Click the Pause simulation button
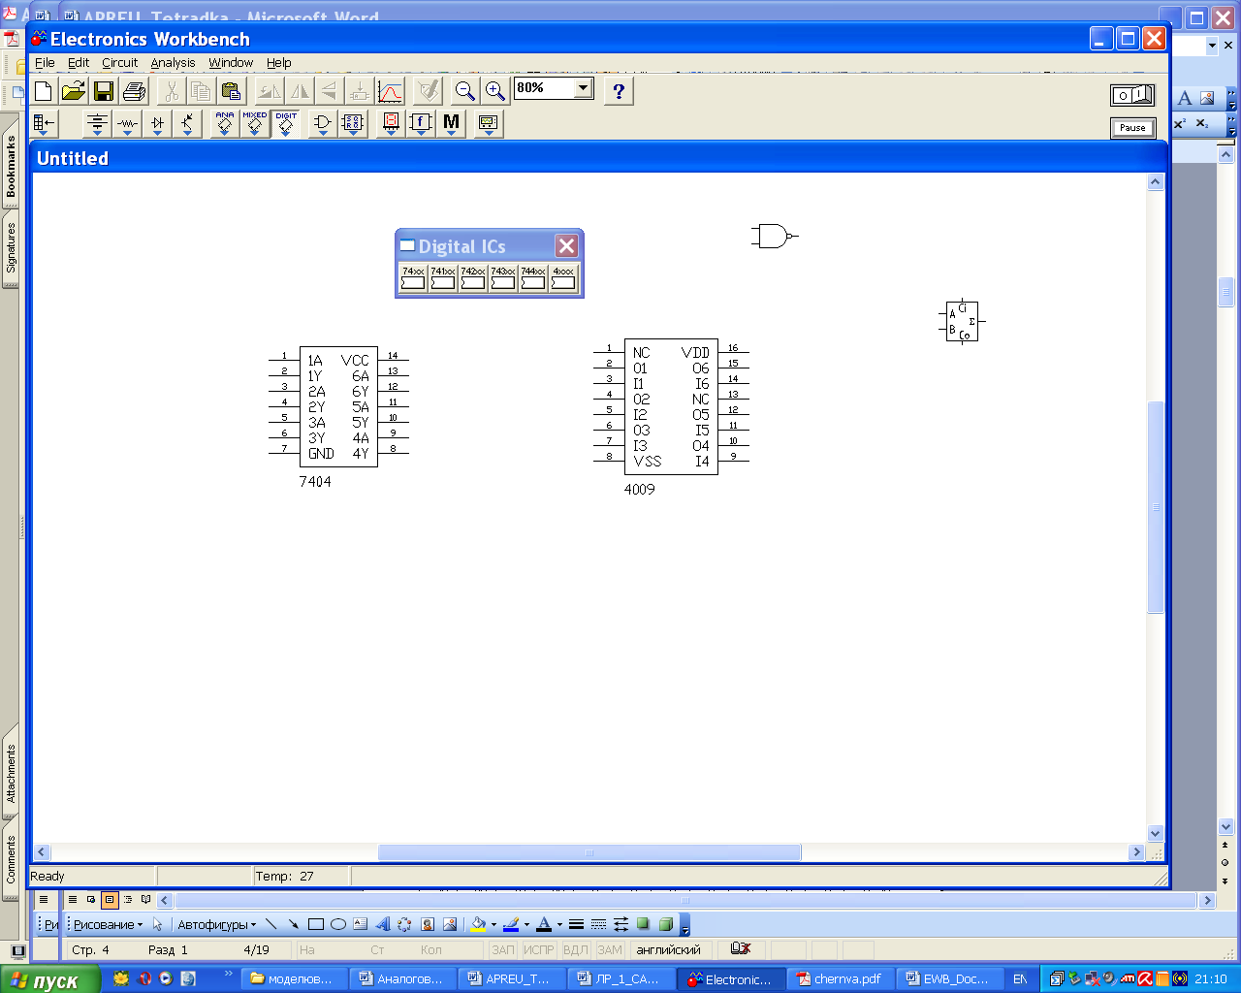This screenshot has height=993, width=1241. 1132,128
